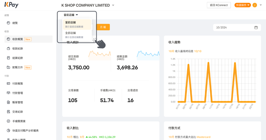Click the KPay logo
The image size is (266, 140).
tap(11, 5)
